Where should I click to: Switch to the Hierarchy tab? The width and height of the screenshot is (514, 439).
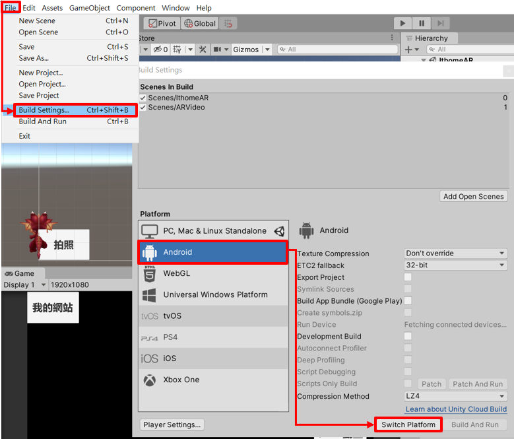tap(430, 38)
